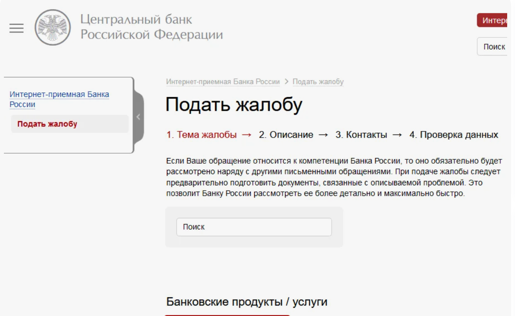The image size is (515, 316).
Task: Collapse the sidebar using the grey chevron tab
Action: 137,116
